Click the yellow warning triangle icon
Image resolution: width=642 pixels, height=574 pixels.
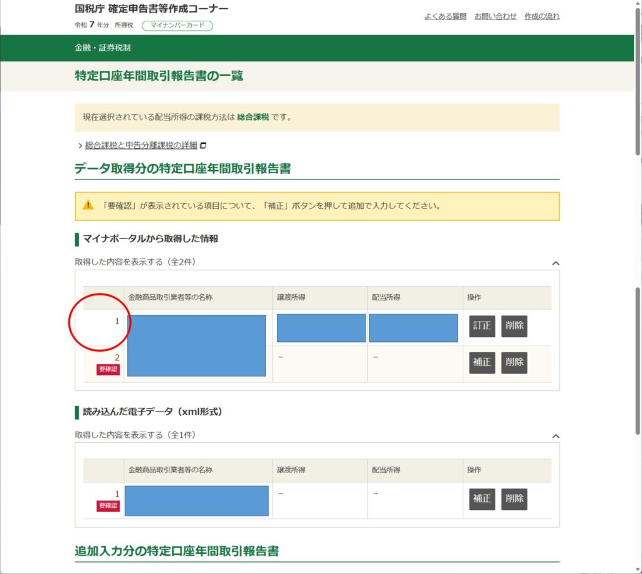pyautogui.click(x=88, y=206)
